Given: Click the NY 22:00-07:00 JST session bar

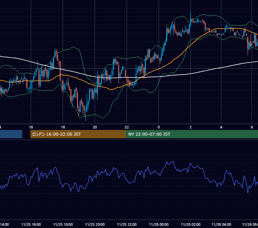Looking at the screenshot, I should tap(192, 134).
